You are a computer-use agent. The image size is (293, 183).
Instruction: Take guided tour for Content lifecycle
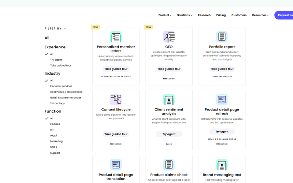point(116,134)
